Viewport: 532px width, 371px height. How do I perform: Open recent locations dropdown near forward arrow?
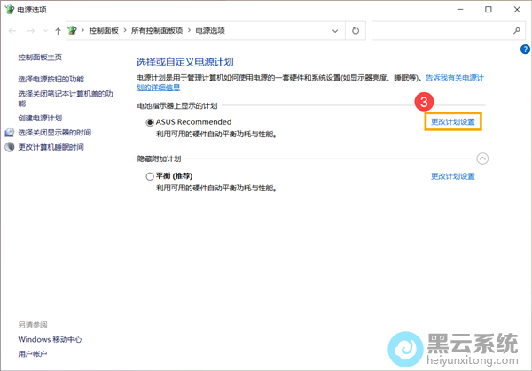(44, 31)
